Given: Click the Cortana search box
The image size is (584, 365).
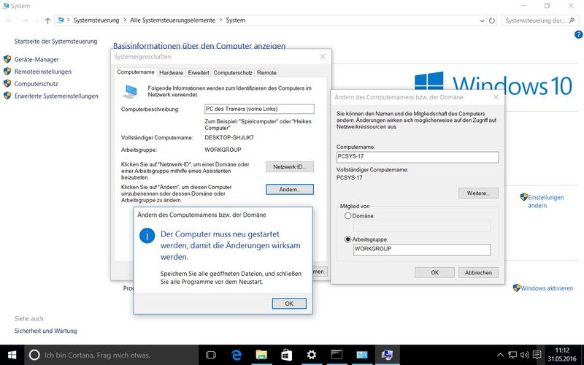Looking at the screenshot, I should 111,355.
